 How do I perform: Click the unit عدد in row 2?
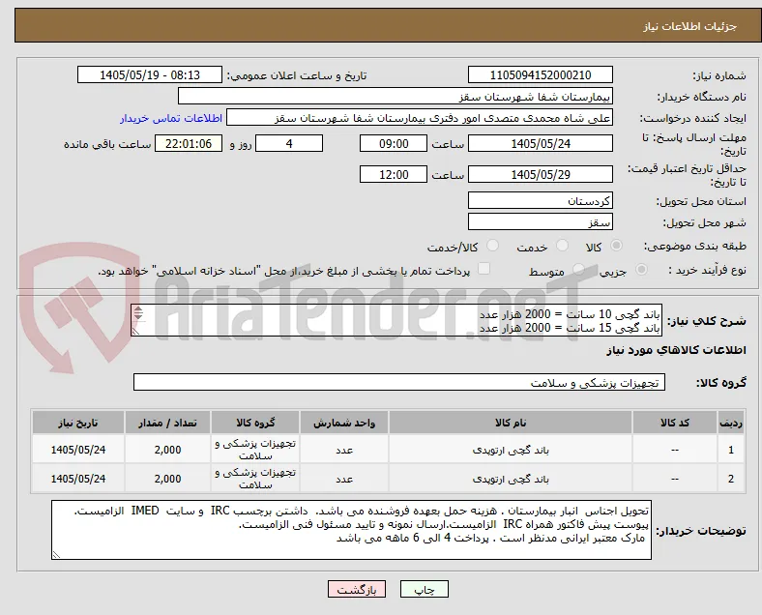click(x=344, y=479)
